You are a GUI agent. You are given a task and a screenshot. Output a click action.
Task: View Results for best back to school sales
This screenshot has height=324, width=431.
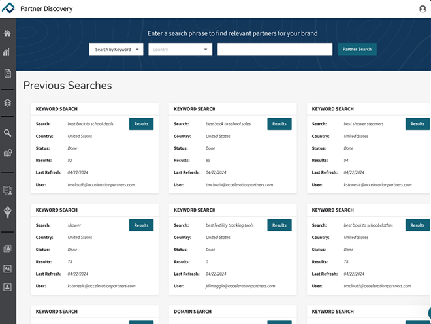(x=279, y=124)
